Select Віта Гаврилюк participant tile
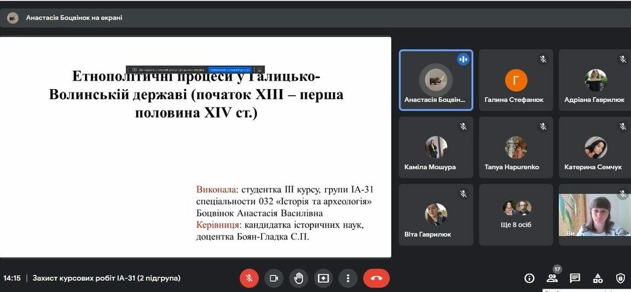 coord(436,214)
